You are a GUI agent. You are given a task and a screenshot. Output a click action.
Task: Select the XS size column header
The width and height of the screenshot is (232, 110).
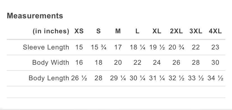point(79,31)
